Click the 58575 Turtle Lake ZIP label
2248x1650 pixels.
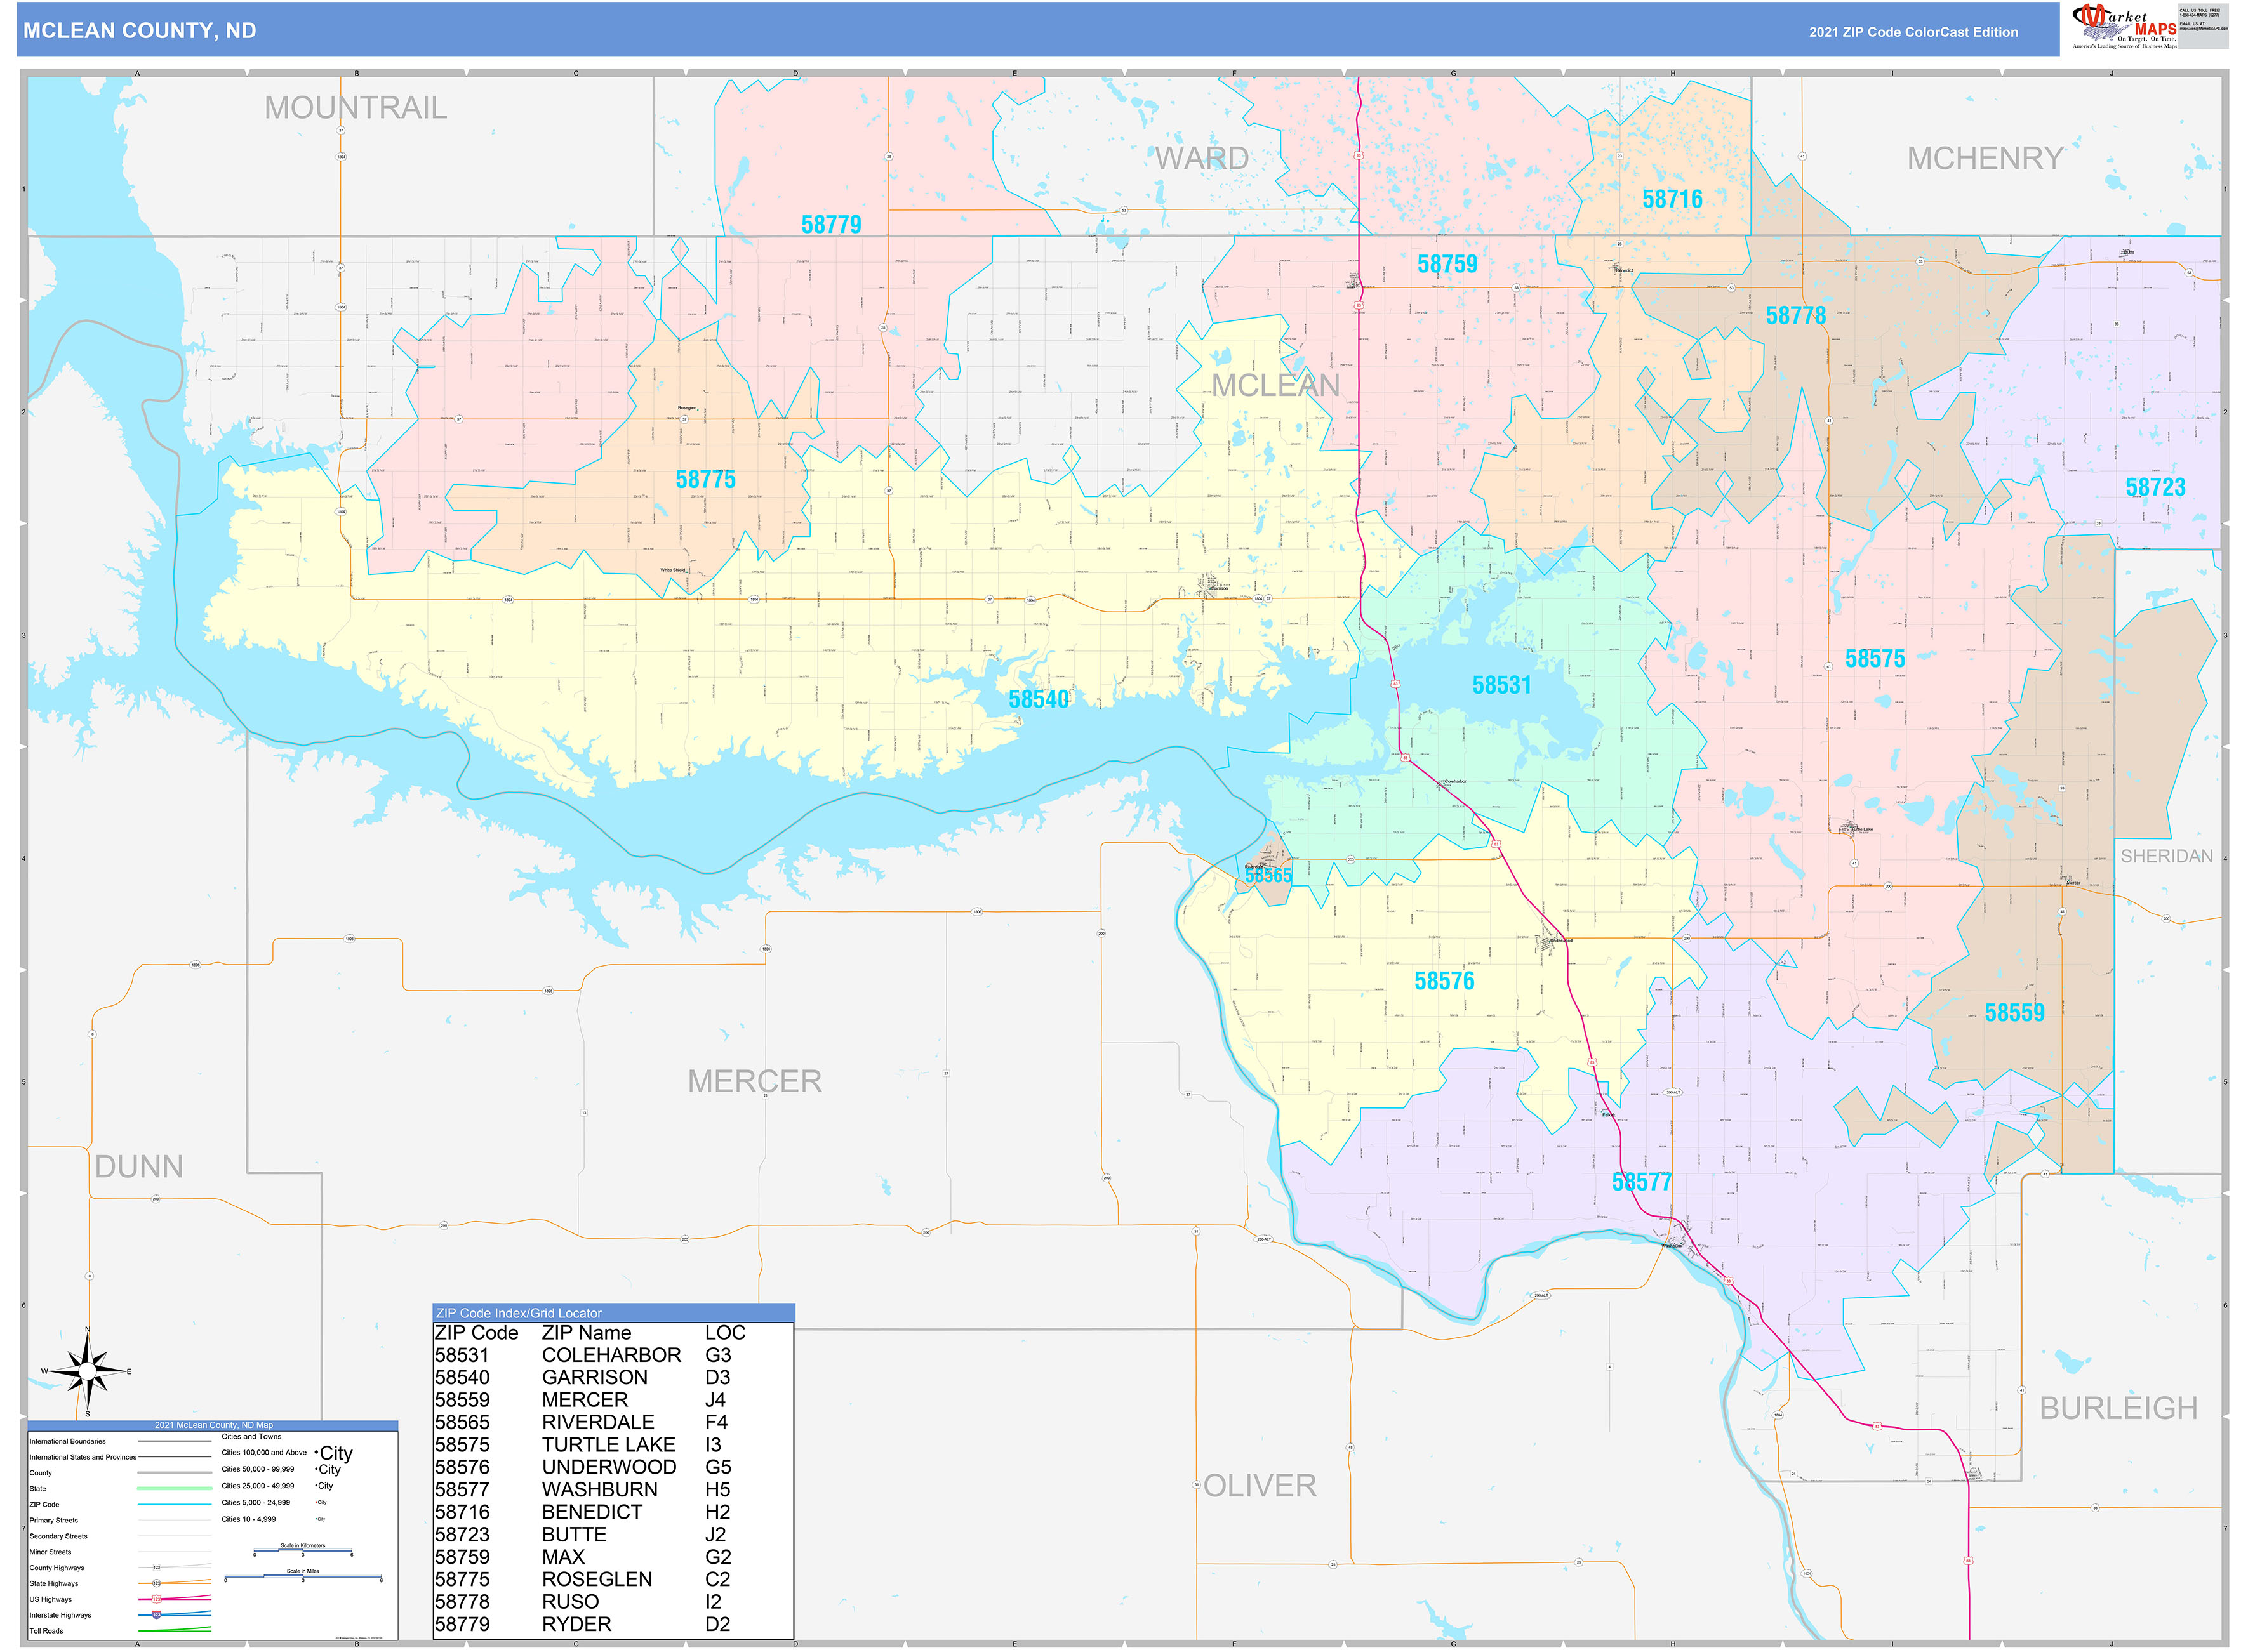(1874, 658)
